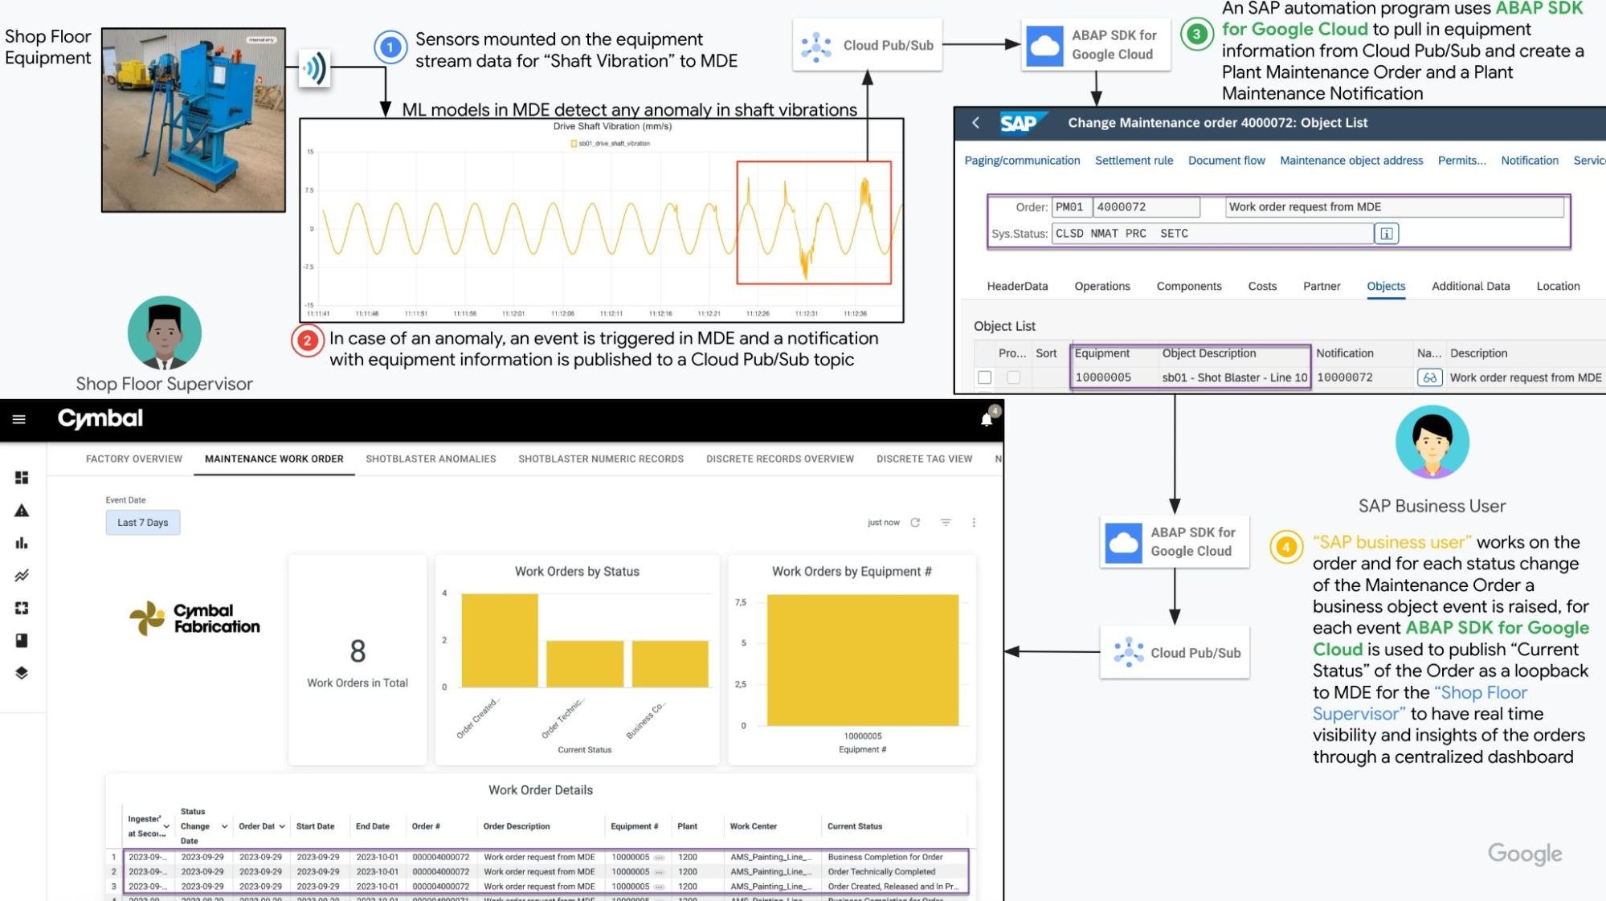Open the expand-frame icon in Cymbal sidebar
This screenshot has height=901, width=1606.
click(22, 608)
